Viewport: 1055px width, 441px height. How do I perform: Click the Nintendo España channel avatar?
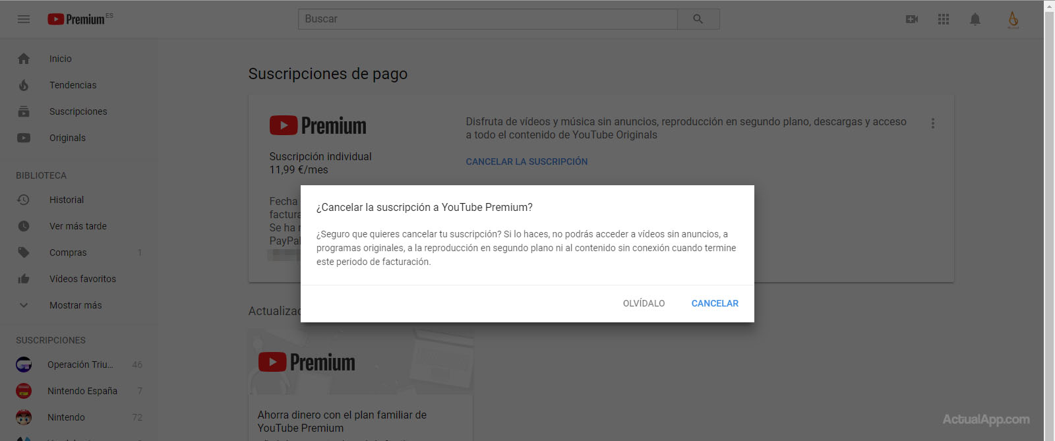(x=24, y=391)
